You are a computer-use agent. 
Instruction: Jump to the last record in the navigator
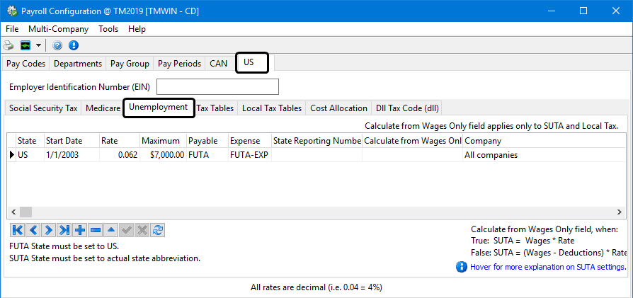click(x=64, y=230)
